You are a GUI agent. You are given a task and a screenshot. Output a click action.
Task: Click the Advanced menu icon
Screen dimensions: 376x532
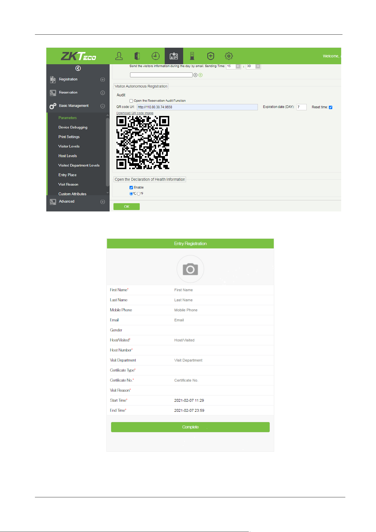click(x=53, y=202)
